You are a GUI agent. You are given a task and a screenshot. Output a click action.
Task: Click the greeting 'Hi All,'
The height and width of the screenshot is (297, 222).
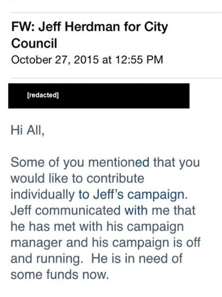click(28, 130)
